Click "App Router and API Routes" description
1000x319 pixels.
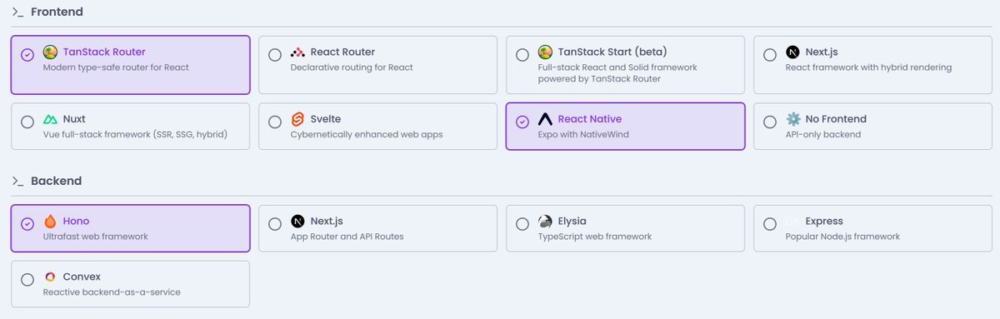click(347, 237)
